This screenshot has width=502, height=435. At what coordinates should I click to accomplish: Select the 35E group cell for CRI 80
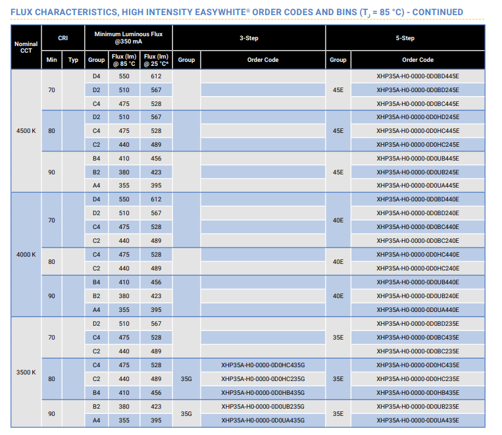coord(338,379)
